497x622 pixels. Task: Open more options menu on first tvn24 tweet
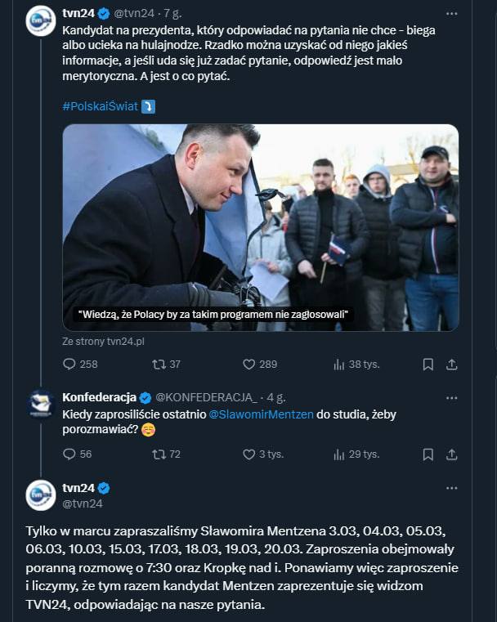click(452, 14)
